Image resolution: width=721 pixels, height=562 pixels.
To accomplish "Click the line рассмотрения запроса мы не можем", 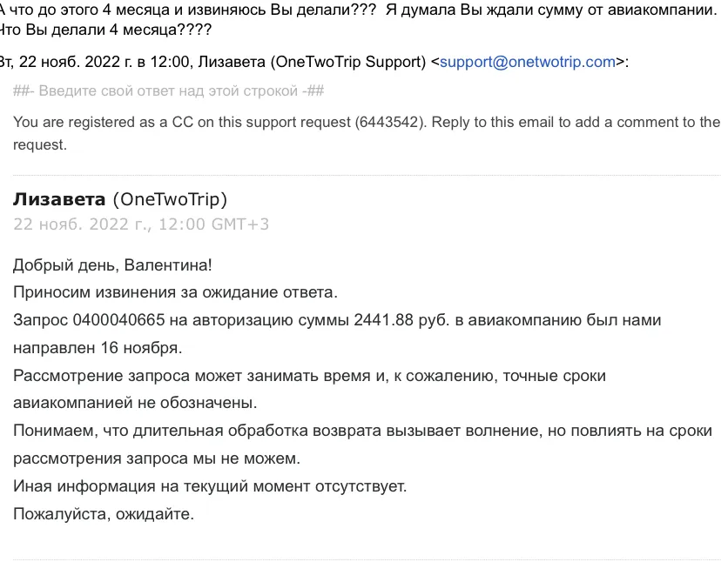I will pyautogui.click(x=157, y=458).
